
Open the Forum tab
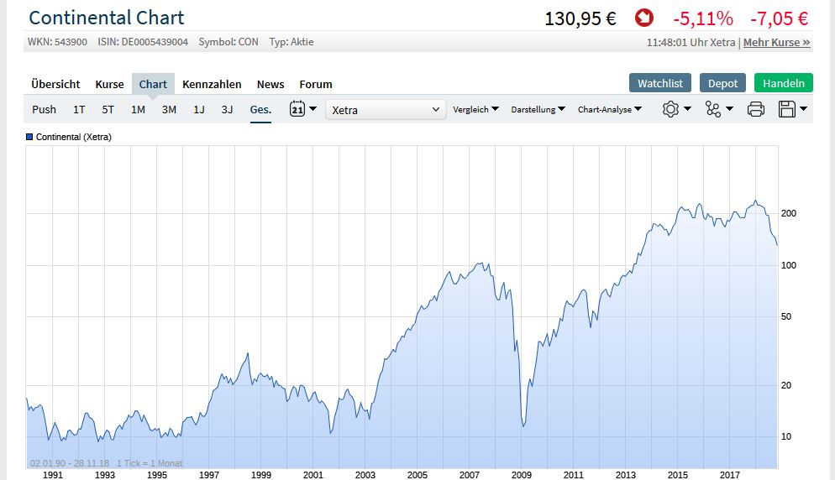tap(316, 84)
